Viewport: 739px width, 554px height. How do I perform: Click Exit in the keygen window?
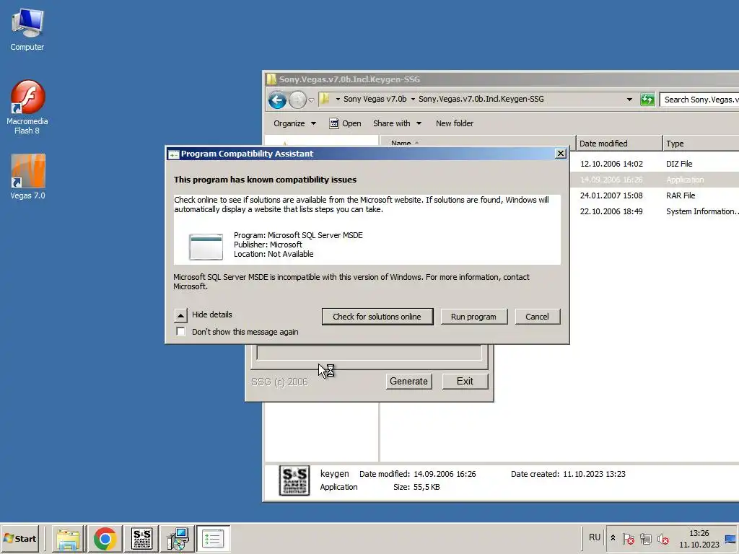pyautogui.click(x=465, y=381)
